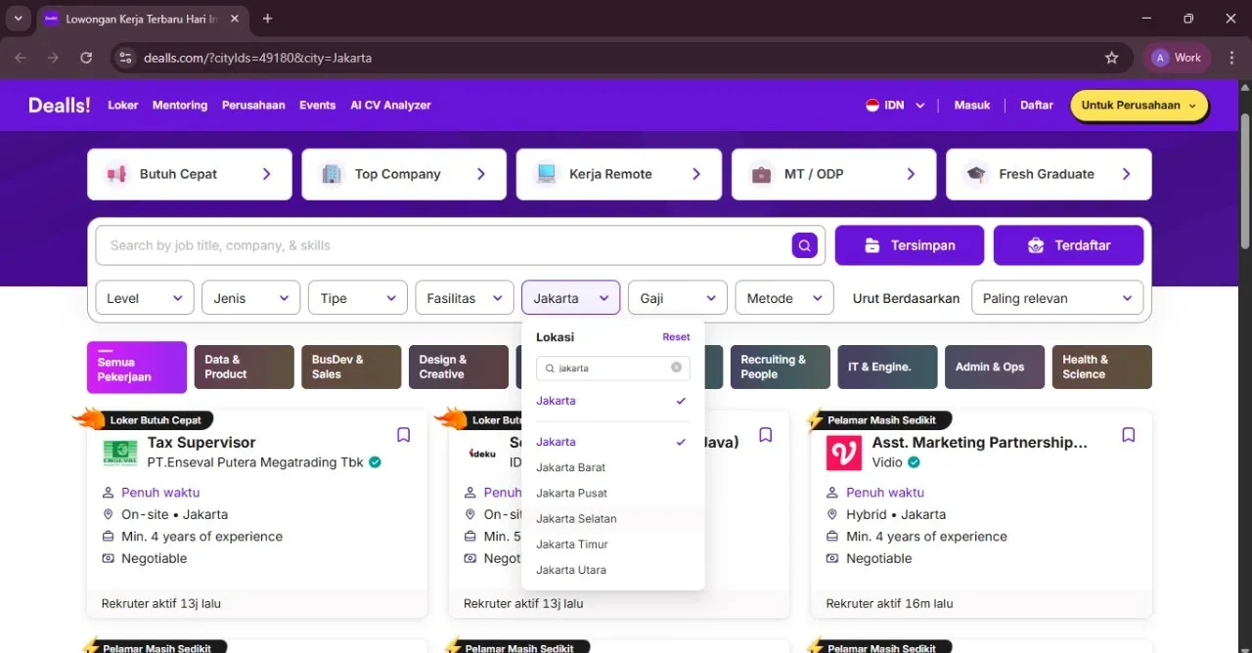The image size is (1252, 653).
Task: Navigate to Events
Action: 318,106
